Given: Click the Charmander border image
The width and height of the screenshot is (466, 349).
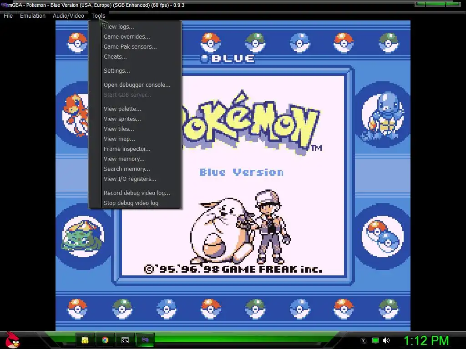Looking at the screenshot, I should click(x=76, y=115).
